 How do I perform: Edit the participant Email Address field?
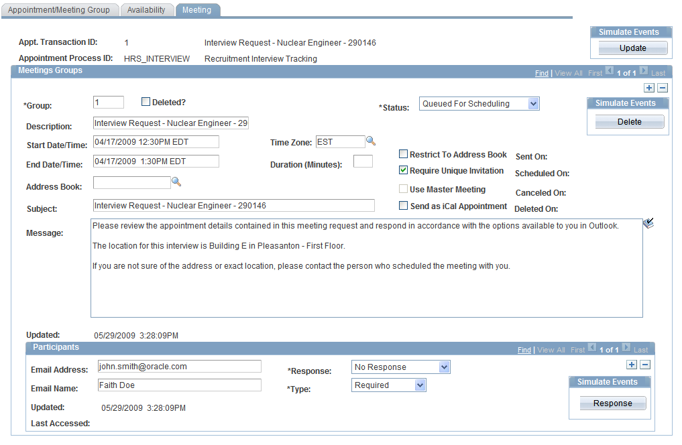click(180, 367)
